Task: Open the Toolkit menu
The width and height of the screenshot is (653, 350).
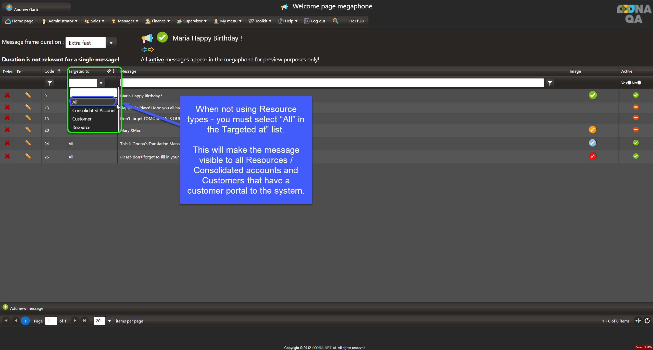Action: (260, 21)
